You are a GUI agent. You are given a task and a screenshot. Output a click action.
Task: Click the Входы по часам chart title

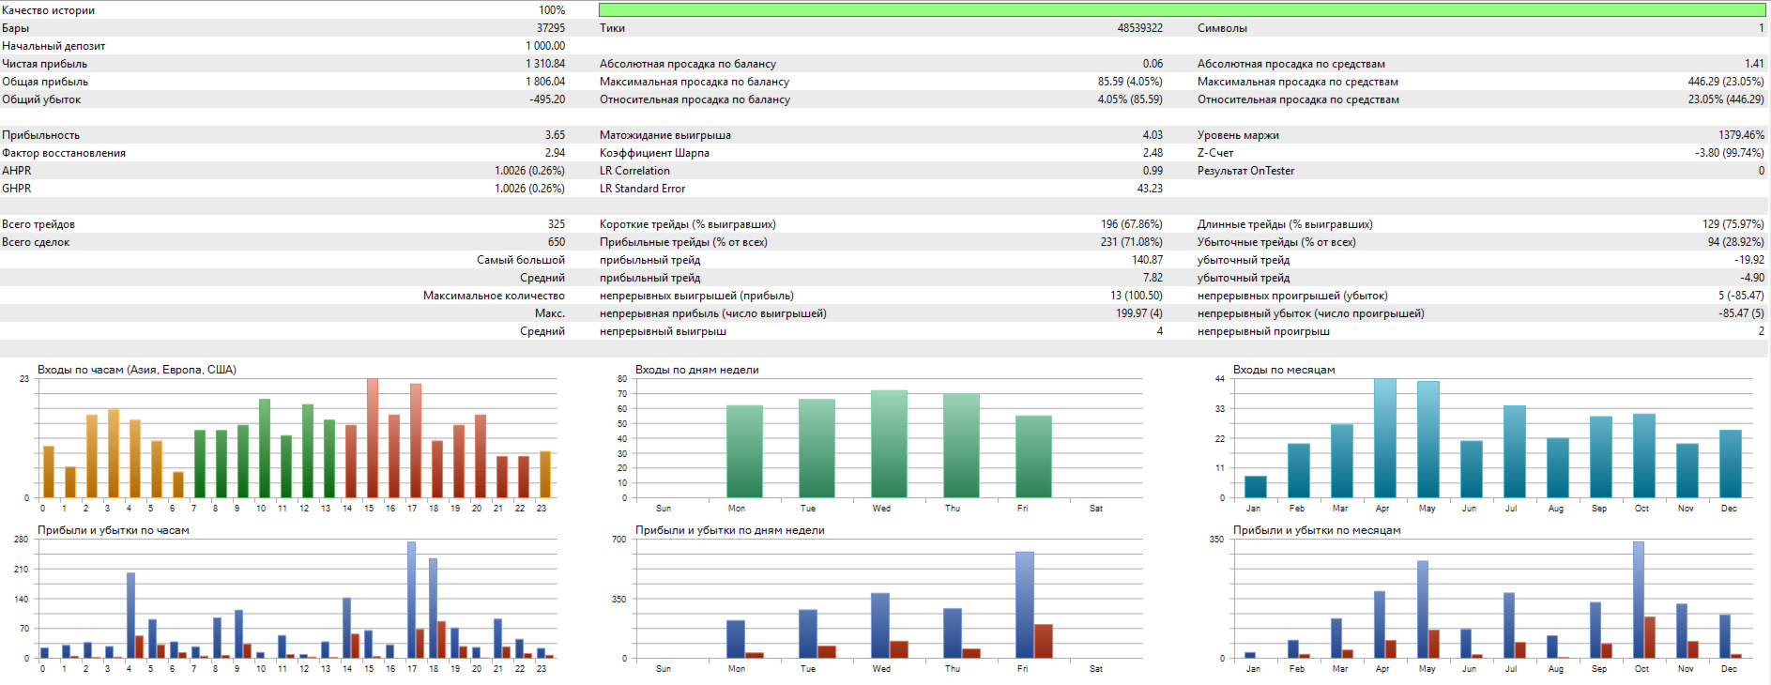tap(136, 370)
